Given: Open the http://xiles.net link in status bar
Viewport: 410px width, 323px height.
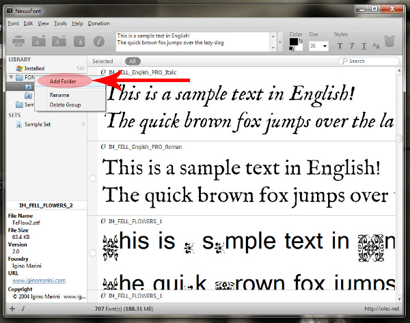Looking at the screenshot, I should [x=382, y=309].
